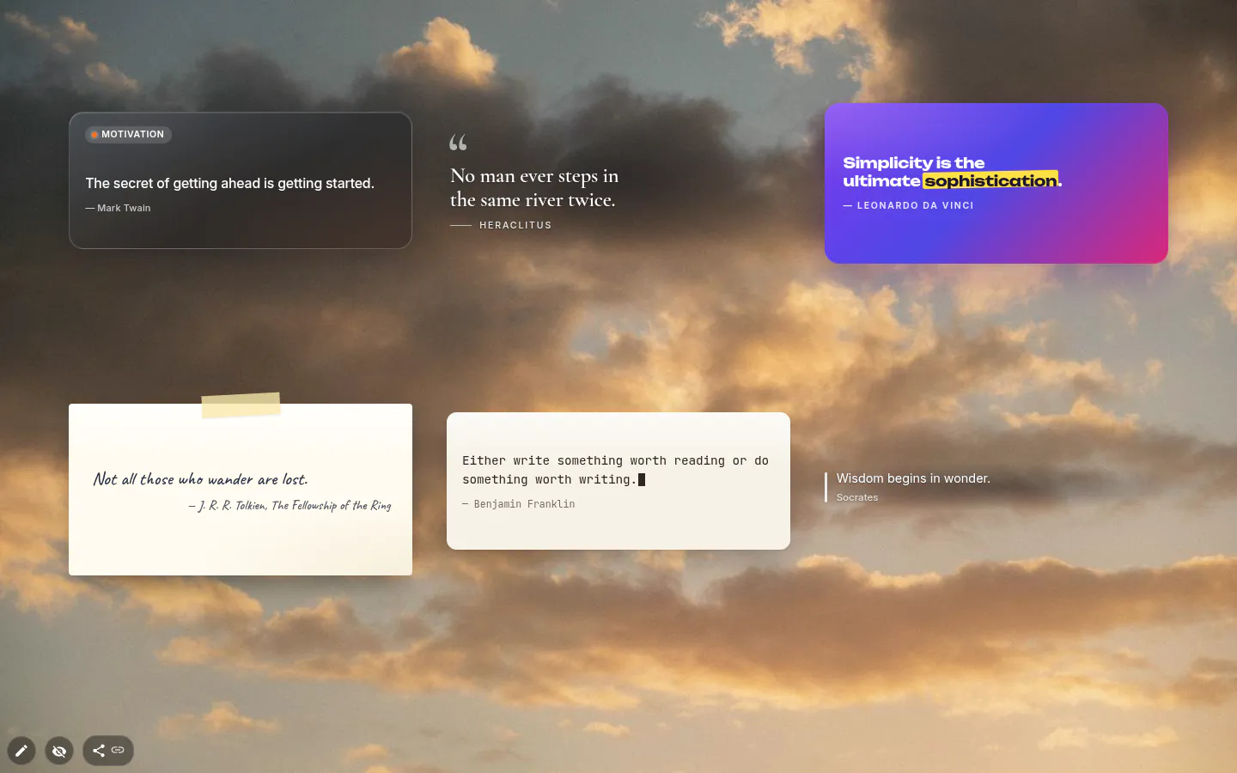The width and height of the screenshot is (1237, 773).
Task: Toggle the crossed-out eye visibility button
Action: point(59,751)
